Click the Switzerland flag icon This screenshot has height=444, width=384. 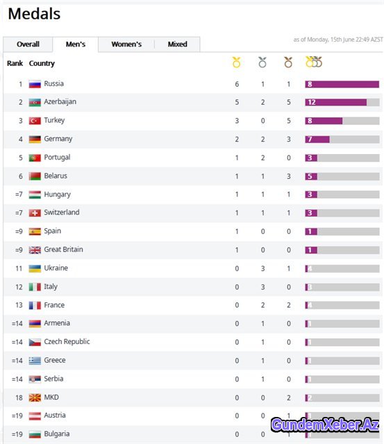pyautogui.click(x=35, y=213)
